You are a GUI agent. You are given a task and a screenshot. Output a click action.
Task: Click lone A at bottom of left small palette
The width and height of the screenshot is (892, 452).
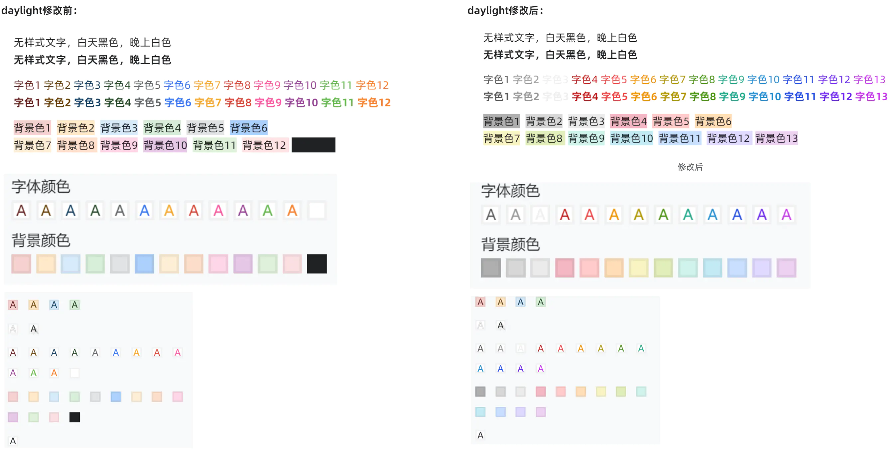(13, 441)
